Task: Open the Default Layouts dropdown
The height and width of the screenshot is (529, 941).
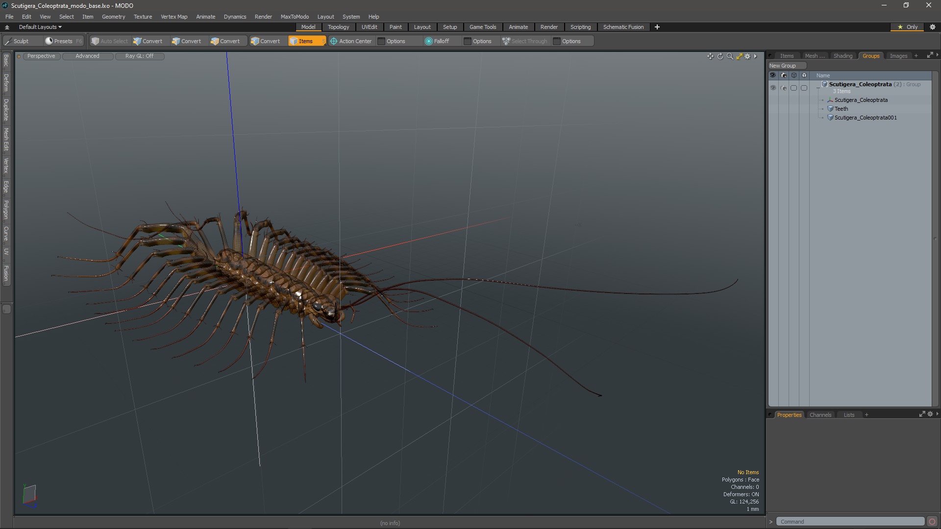Action: click(x=40, y=27)
